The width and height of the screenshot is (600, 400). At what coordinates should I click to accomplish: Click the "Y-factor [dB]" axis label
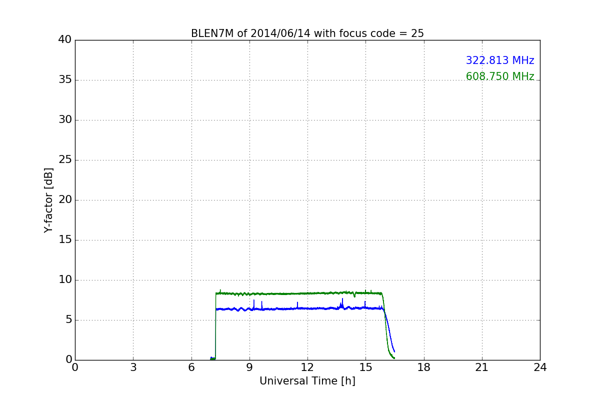coord(48,200)
